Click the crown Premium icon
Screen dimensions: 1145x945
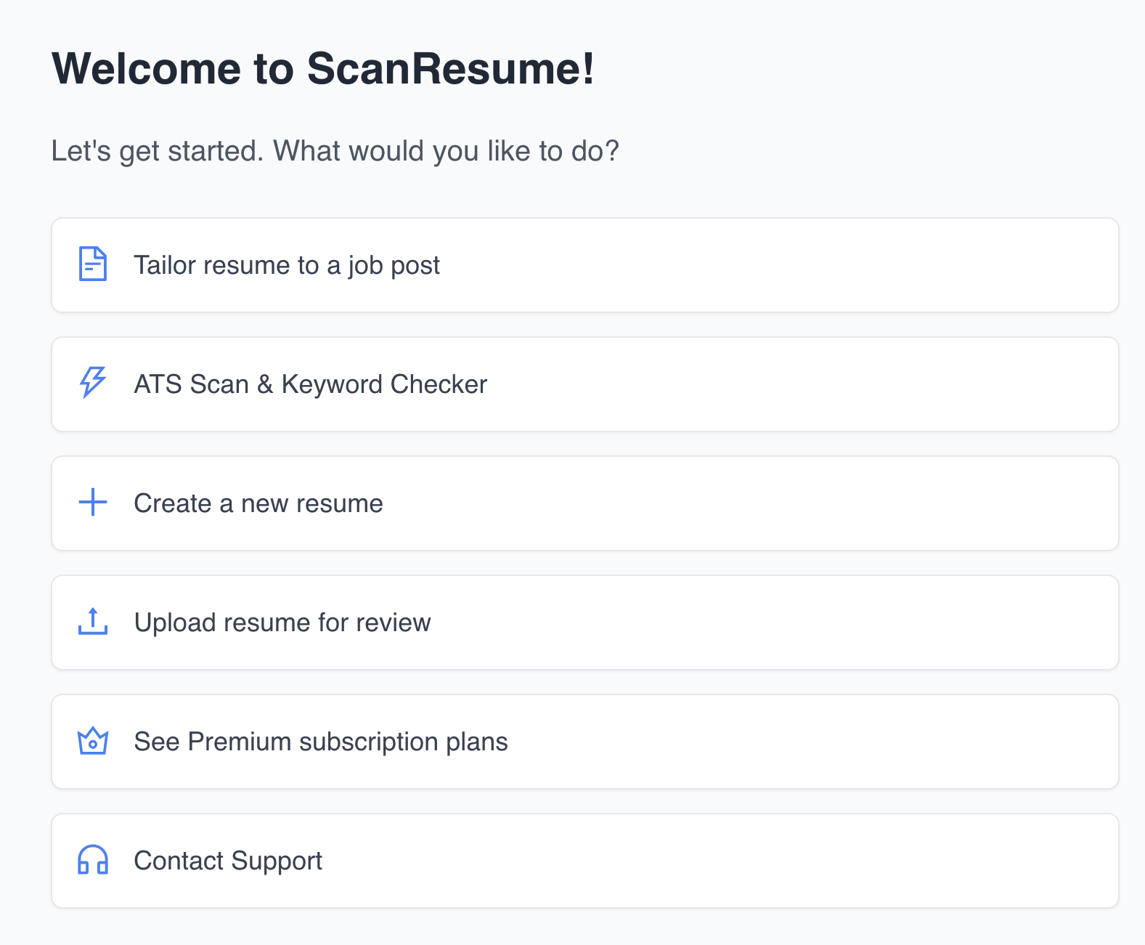point(93,741)
